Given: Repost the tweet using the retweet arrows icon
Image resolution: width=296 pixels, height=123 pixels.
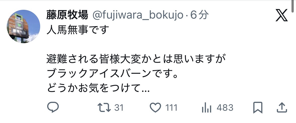Looking at the screenshot, I should 104,107.
